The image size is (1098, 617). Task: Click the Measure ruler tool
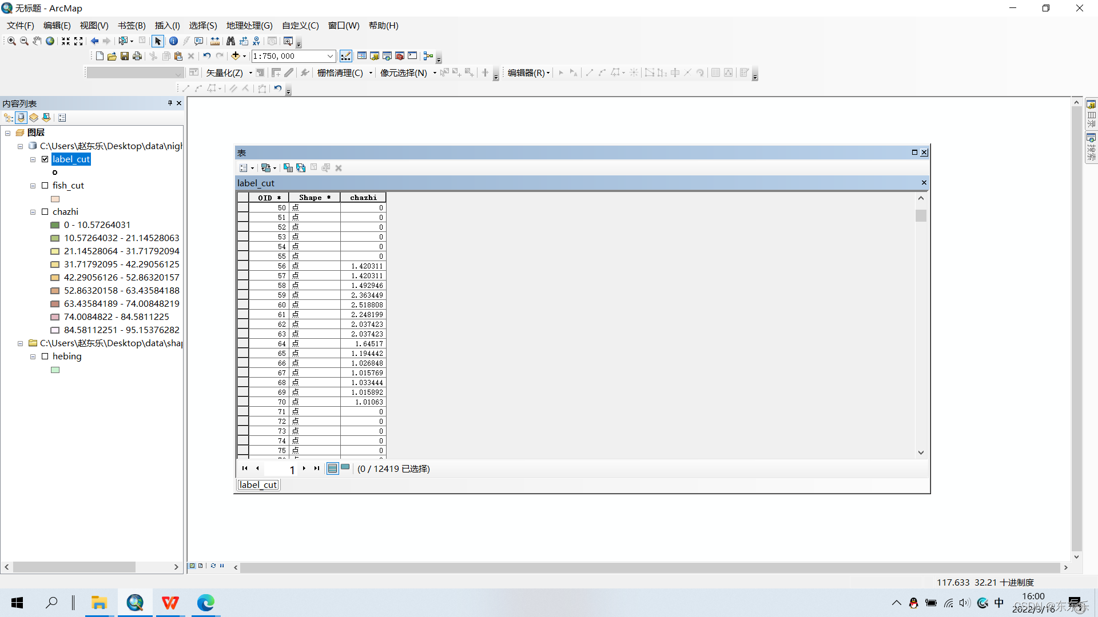[x=215, y=41]
